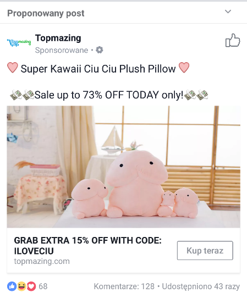Click the blue like reaction icon
The image size is (247, 298).
coord(12,286)
